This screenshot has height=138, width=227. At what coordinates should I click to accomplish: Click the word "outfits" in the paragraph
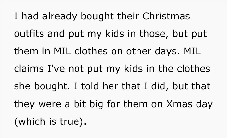(29, 34)
